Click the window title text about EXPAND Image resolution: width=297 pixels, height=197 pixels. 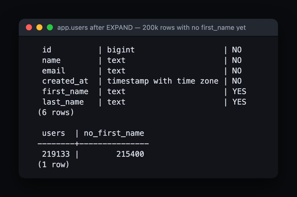click(x=152, y=28)
